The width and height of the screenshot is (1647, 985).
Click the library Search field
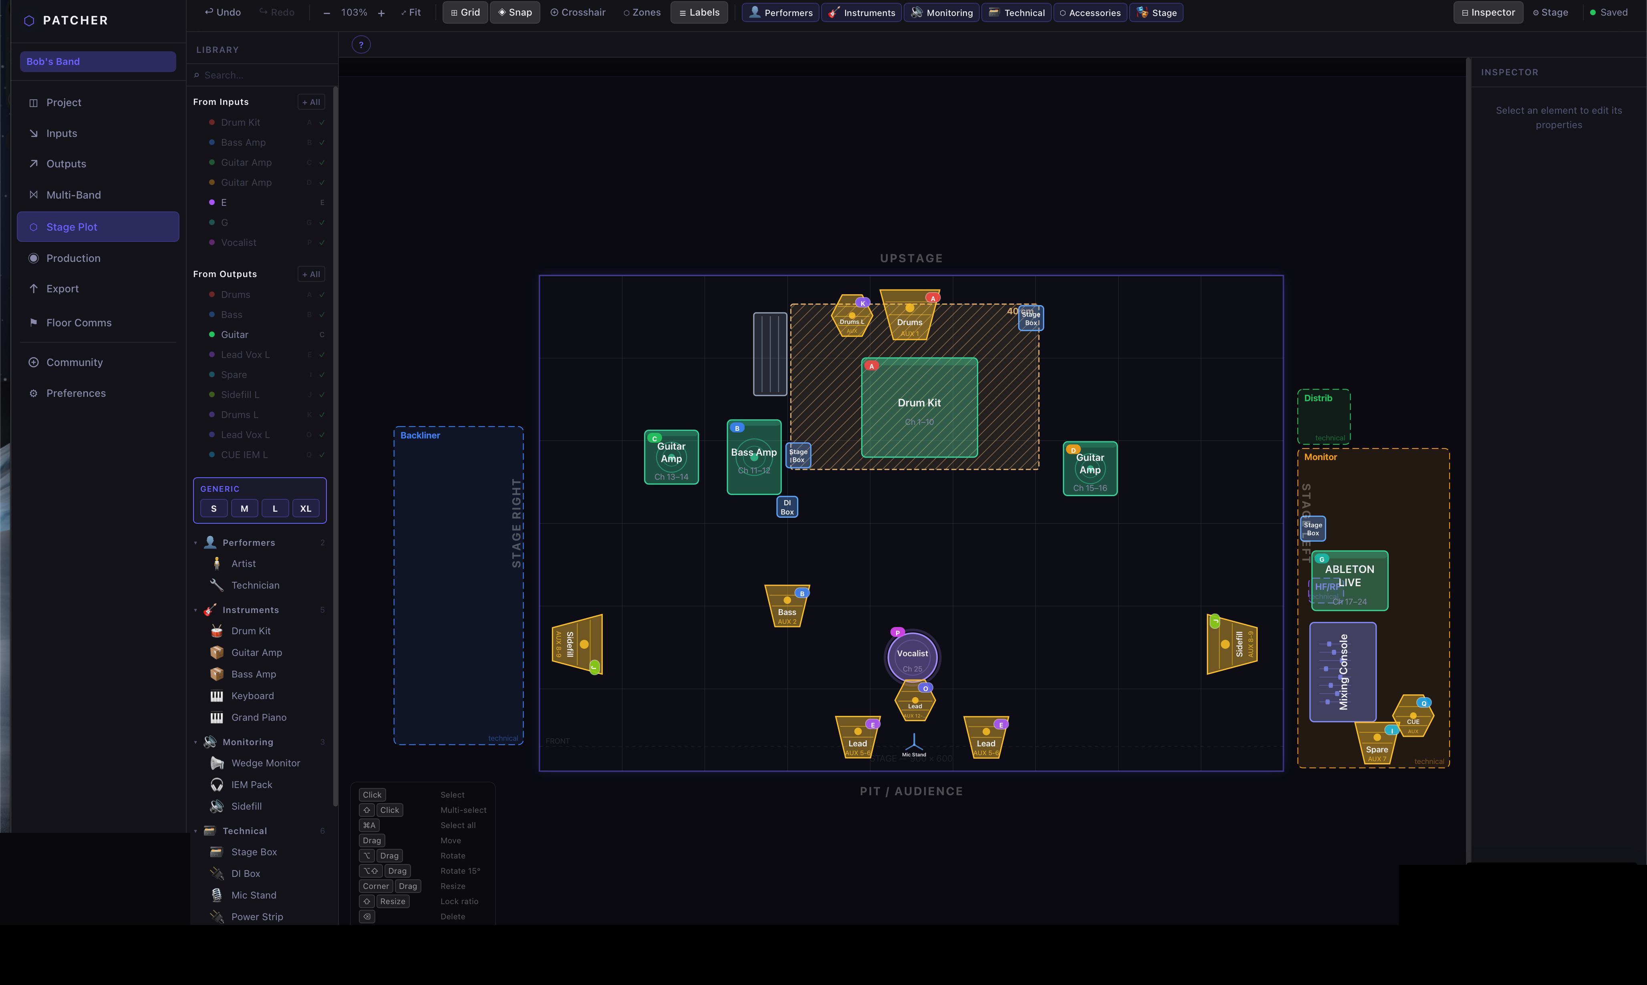click(x=262, y=76)
